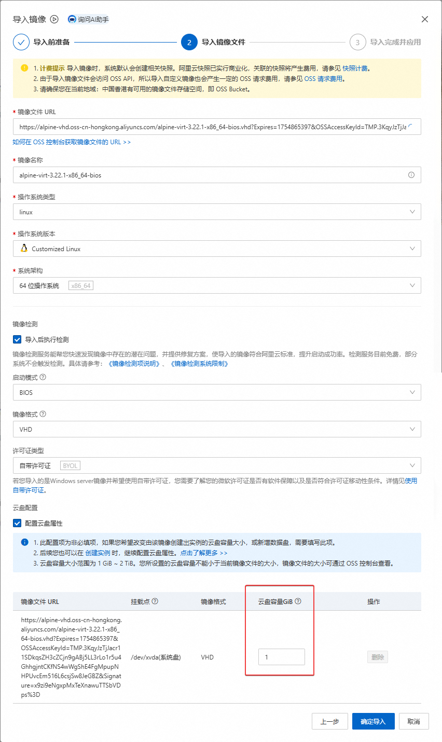Select step 导入镜像文件
Image resolution: width=442 pixels, height=742 pixels.
pyautogui.click(x=223, y=42)
